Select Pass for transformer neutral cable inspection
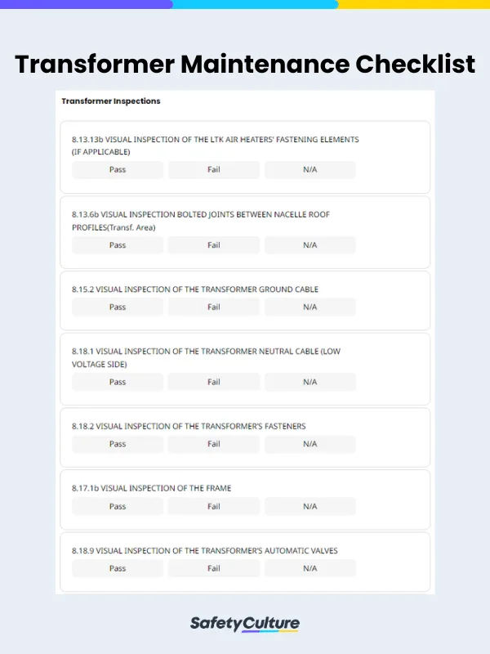This screenshot has height=654, width=490. pyautogui.click(x=117, y=382)
